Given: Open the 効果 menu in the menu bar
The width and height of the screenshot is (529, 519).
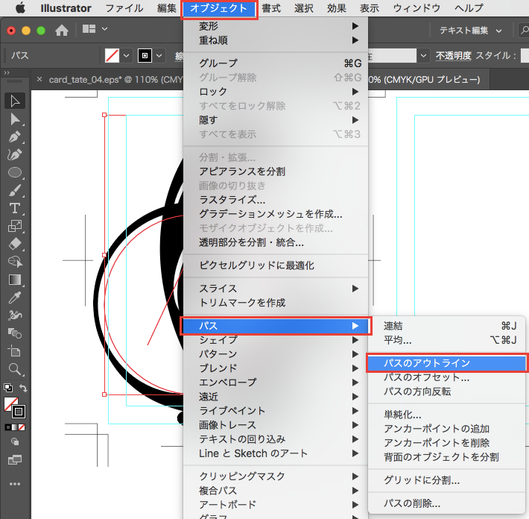Looking at the screenshot, I should [336, 8].
